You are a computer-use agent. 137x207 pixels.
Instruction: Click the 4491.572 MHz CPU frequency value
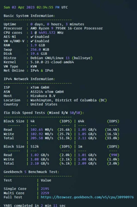[x=51, y=33]
